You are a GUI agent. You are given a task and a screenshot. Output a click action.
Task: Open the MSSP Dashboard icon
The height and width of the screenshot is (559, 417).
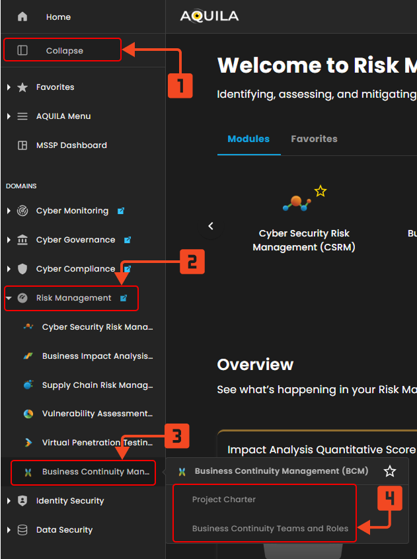[22, 145]
